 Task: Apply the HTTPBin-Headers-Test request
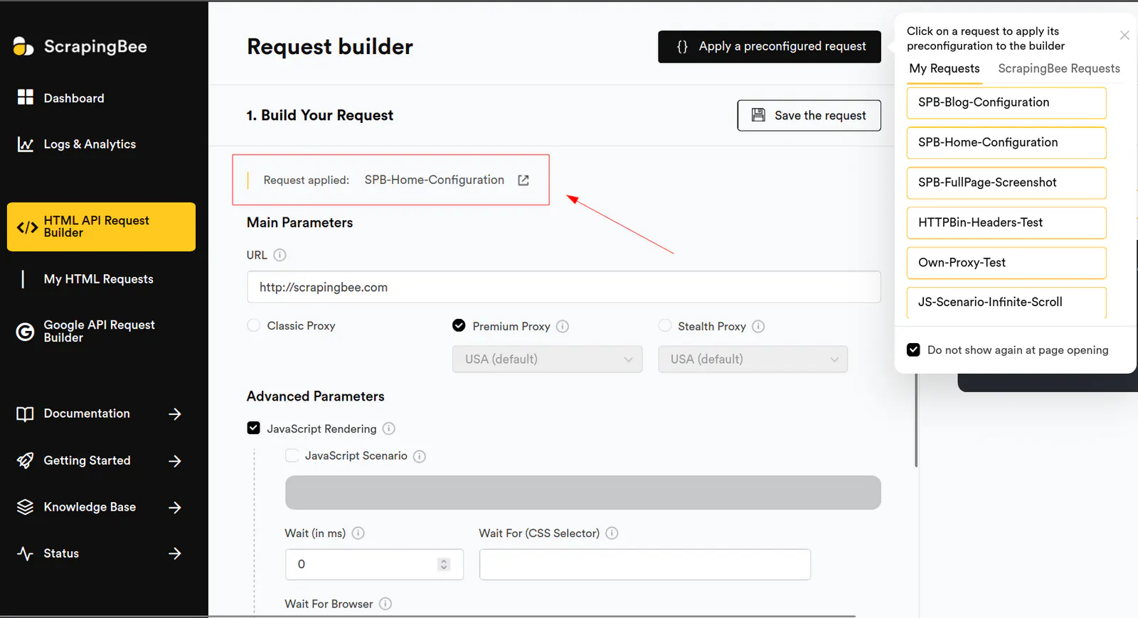[1006, 223]
